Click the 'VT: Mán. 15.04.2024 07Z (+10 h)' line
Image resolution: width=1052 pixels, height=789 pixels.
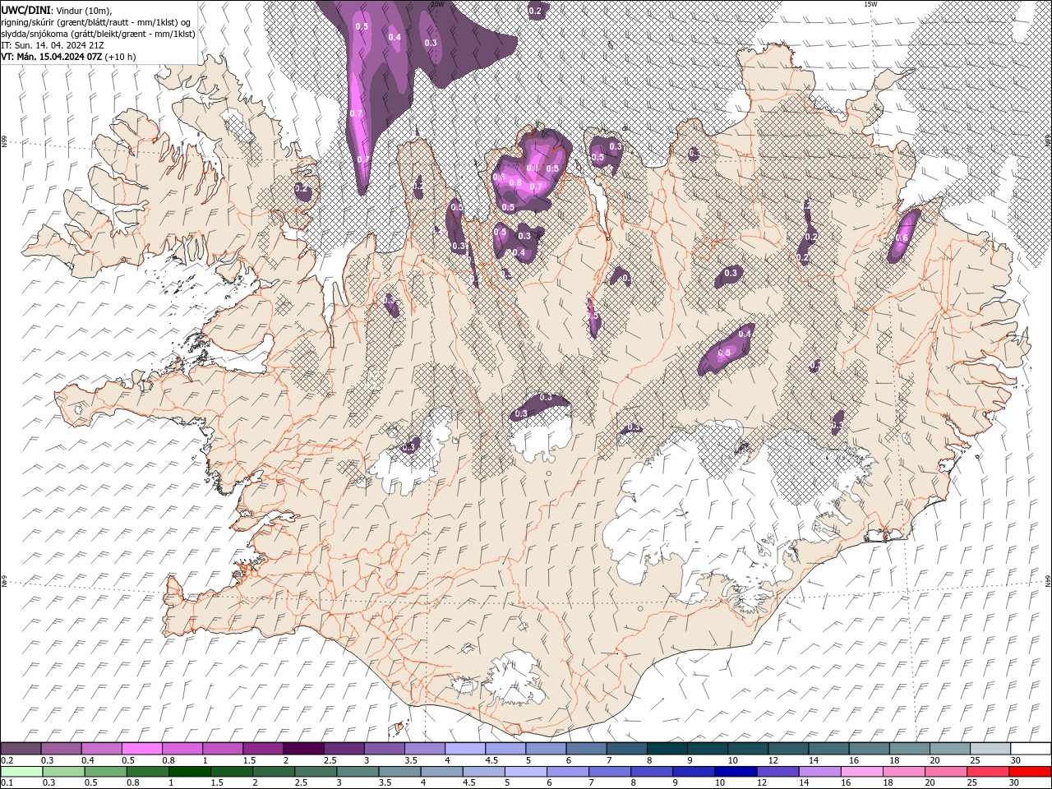[69, 57]
